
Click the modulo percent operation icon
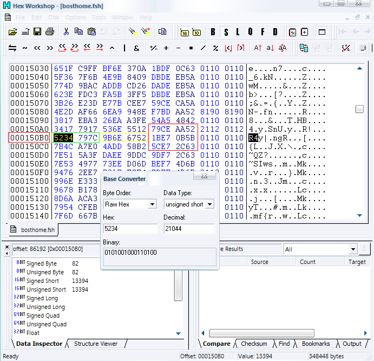tap(215, 48)
